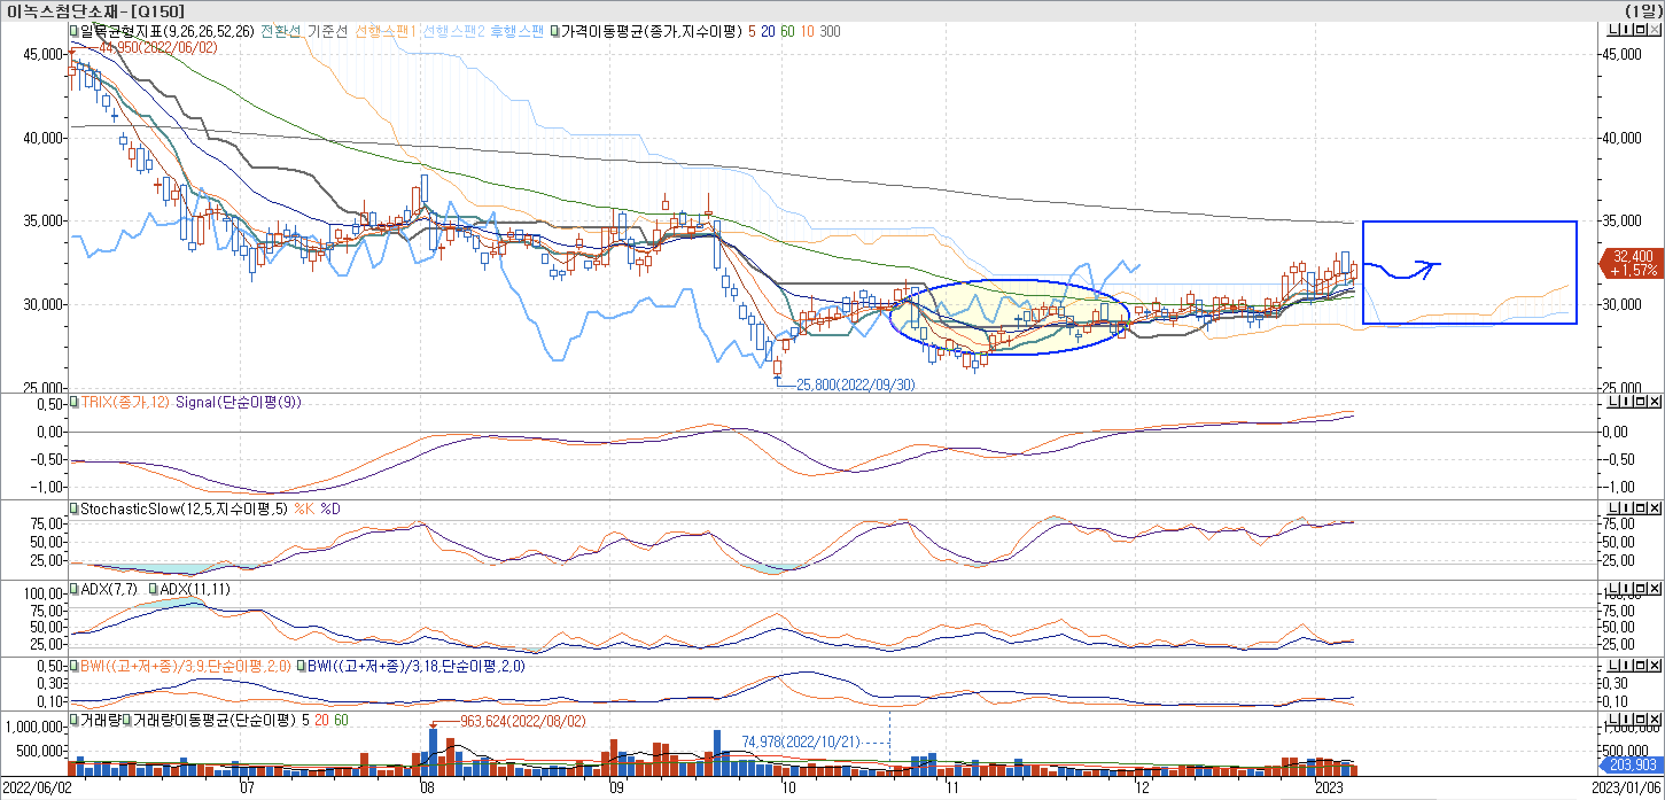Viewport: 1665px width, 800px height.
Task: Select the blue rectangle drawing annotation
Action: [x=1469, y=222]
